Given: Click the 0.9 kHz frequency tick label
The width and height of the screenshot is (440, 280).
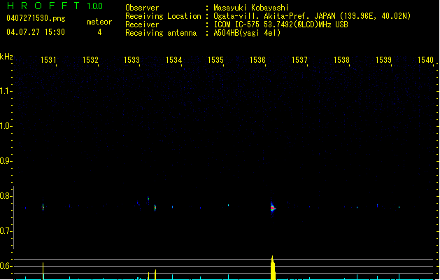Looking at the screenshot, I should [x=6, y=161].
